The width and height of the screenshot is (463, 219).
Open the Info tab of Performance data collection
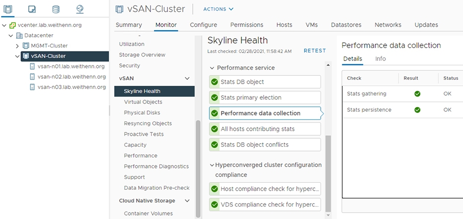coord(381,58)
